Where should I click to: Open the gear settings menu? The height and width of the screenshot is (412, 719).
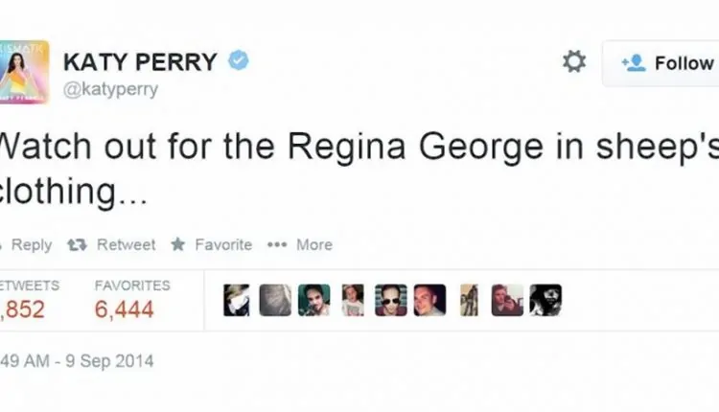tap(574, 61)
